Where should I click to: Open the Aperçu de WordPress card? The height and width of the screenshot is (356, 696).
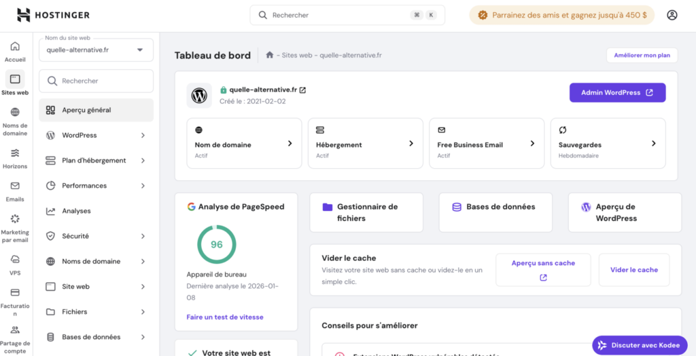pyautogui.click(x=625, y=212)
